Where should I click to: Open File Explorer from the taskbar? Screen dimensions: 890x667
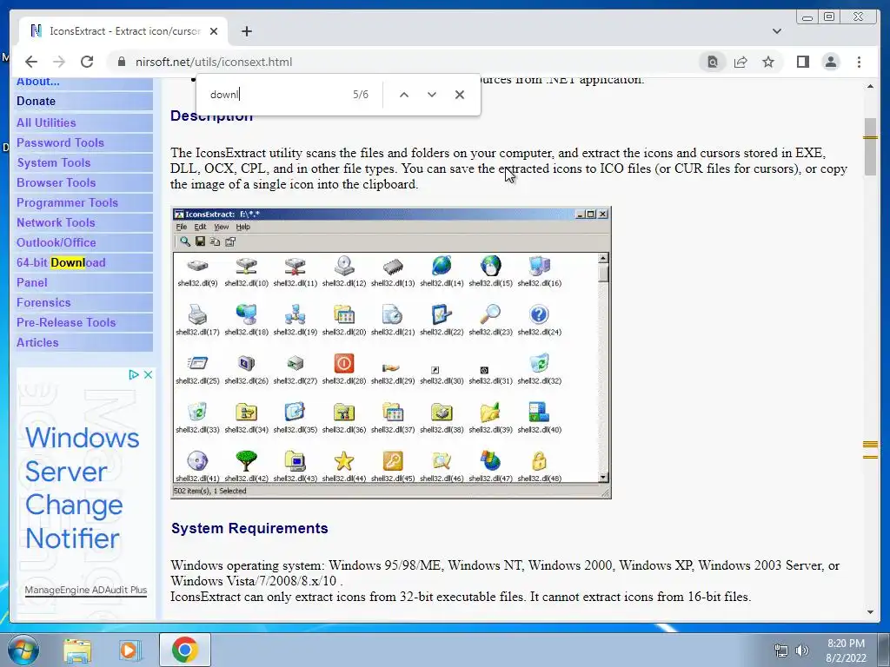click(76, 650)
